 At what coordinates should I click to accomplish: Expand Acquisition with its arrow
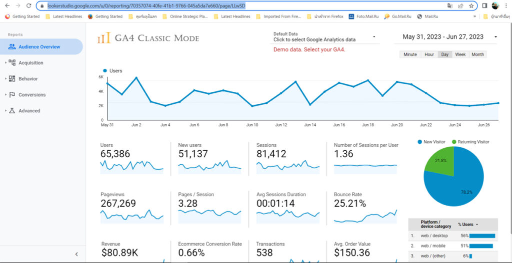(x=6, y=62)
